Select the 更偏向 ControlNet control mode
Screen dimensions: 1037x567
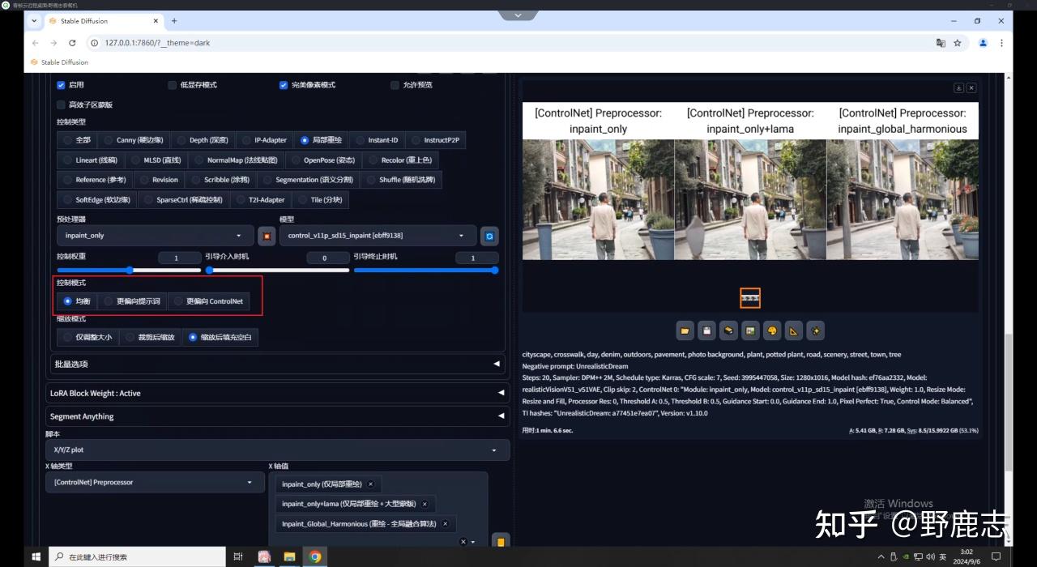pos(208,301)
